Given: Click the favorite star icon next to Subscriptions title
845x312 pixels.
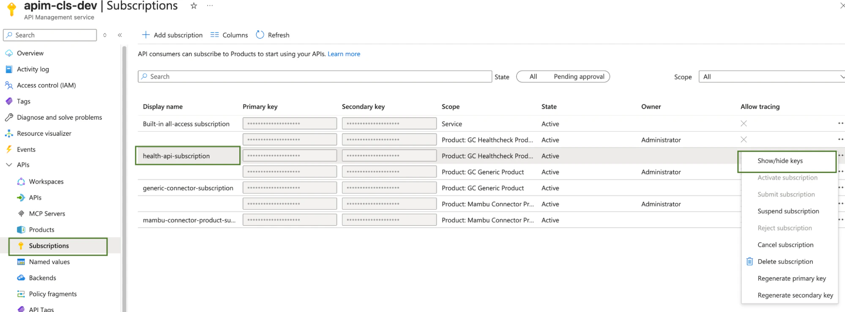Looking at the screenshot, I should click(x=194, y=6).
